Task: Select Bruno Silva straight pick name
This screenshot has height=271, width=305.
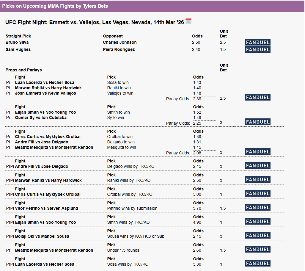Action: tap(17, 42)
